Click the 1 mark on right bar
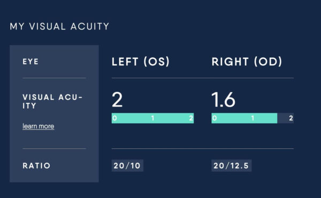This screenshot has height=198, width=321. 253,118
